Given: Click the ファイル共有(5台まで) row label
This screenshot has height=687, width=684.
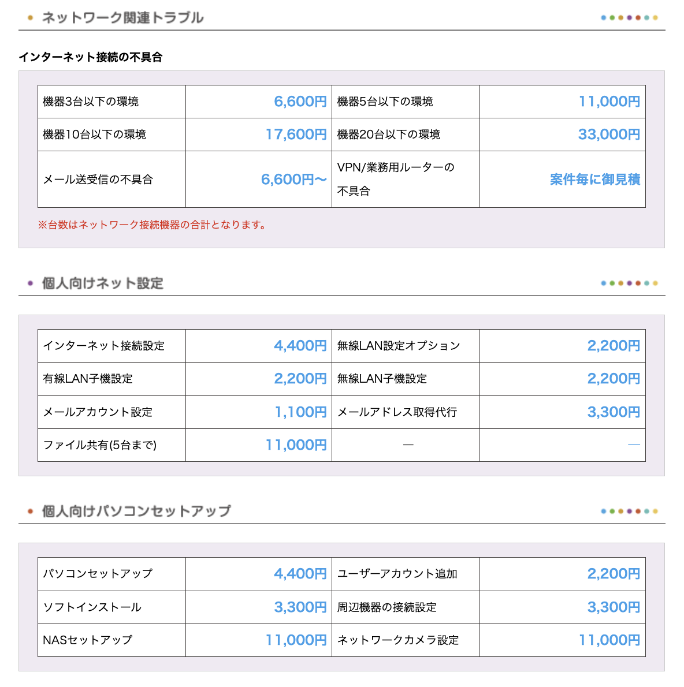Looking at the screenshot, I should [x=100, y=445].
